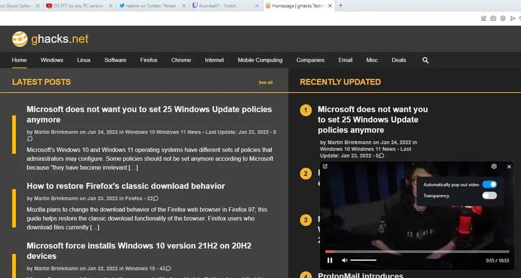The image size is (521, 278).
Task: Open the site search magnifier icon
Action: pyautogui.click(x=425, y=60)
